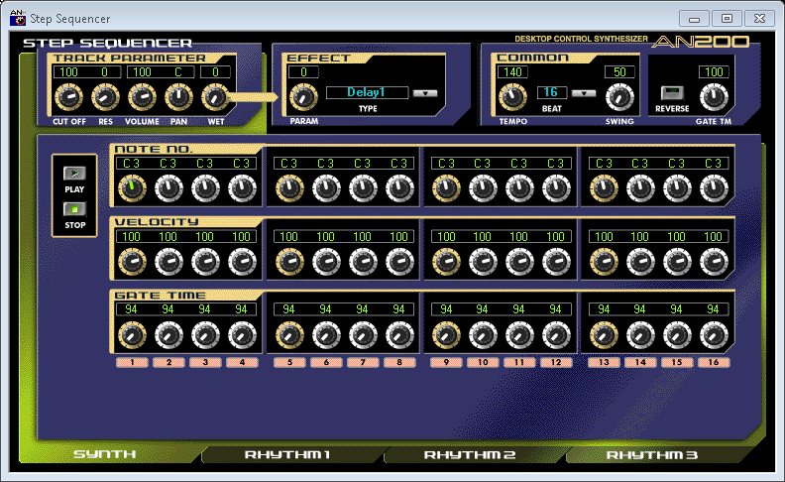This screenshot has width=785, height=482.
Task: Click the Delay1 effect type field
Action: click(x=366, y=93)
